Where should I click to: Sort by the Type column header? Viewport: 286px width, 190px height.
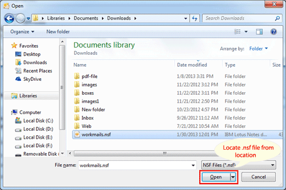click(x=230, y=65)
